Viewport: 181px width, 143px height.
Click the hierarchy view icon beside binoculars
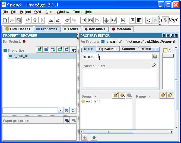pyautogui.click(x=73, y=110)
